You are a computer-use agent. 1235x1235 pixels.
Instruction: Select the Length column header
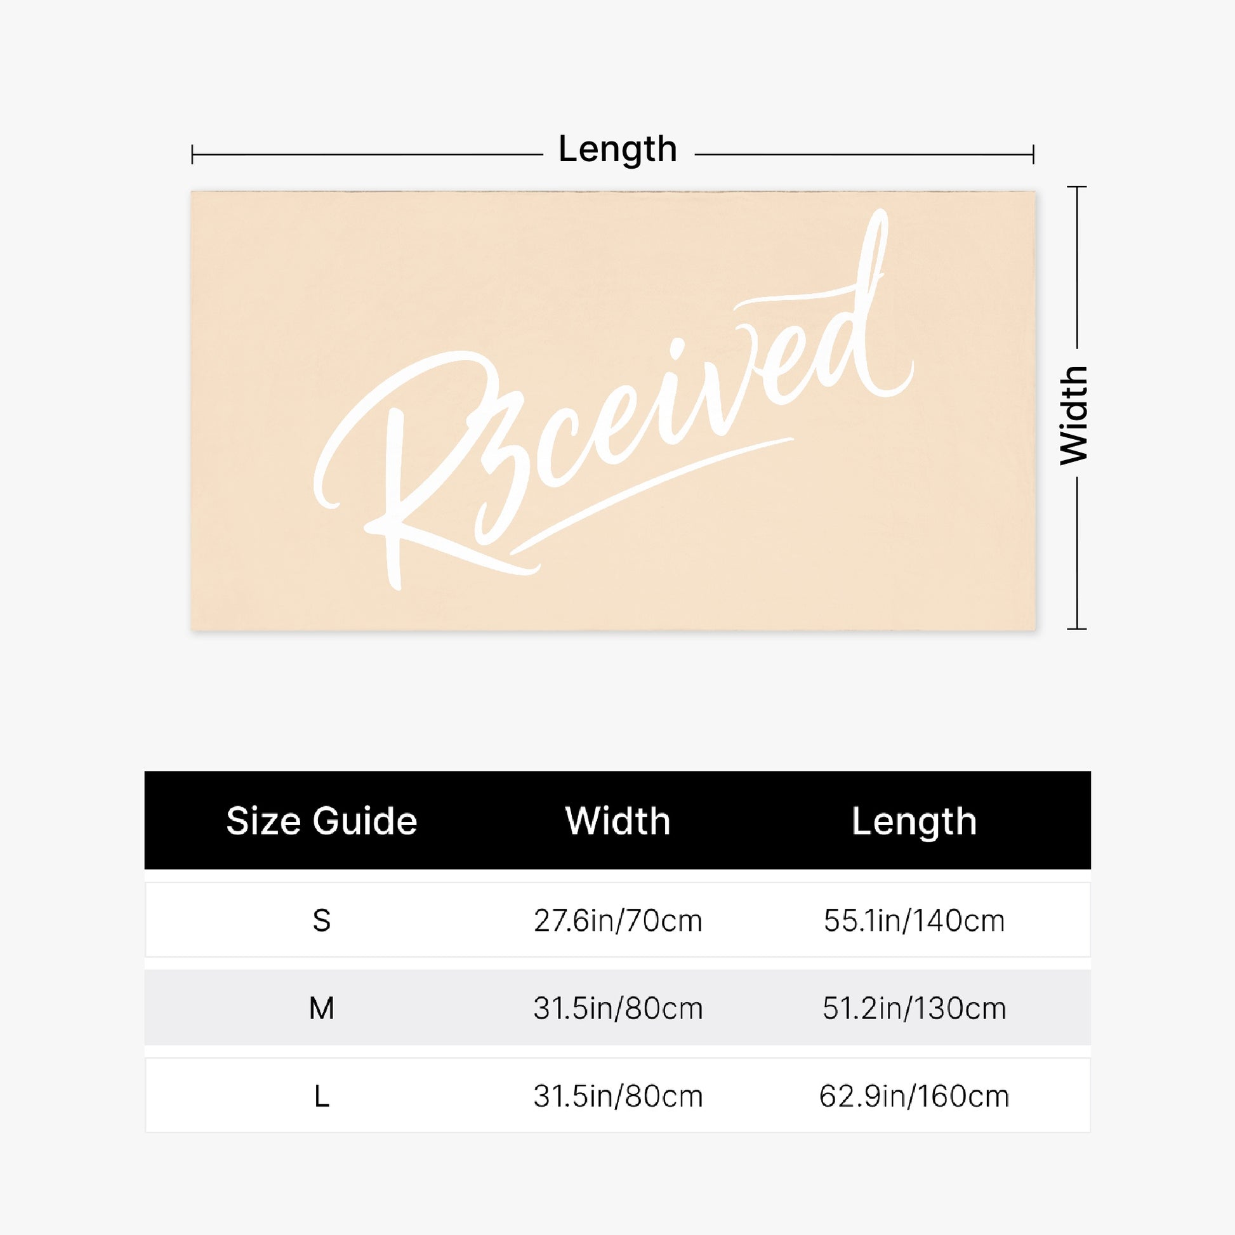click(914, 821)
